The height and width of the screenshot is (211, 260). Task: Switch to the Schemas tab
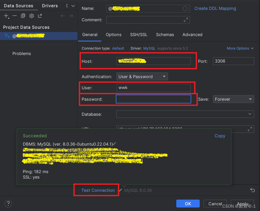[x=165, y=35]
